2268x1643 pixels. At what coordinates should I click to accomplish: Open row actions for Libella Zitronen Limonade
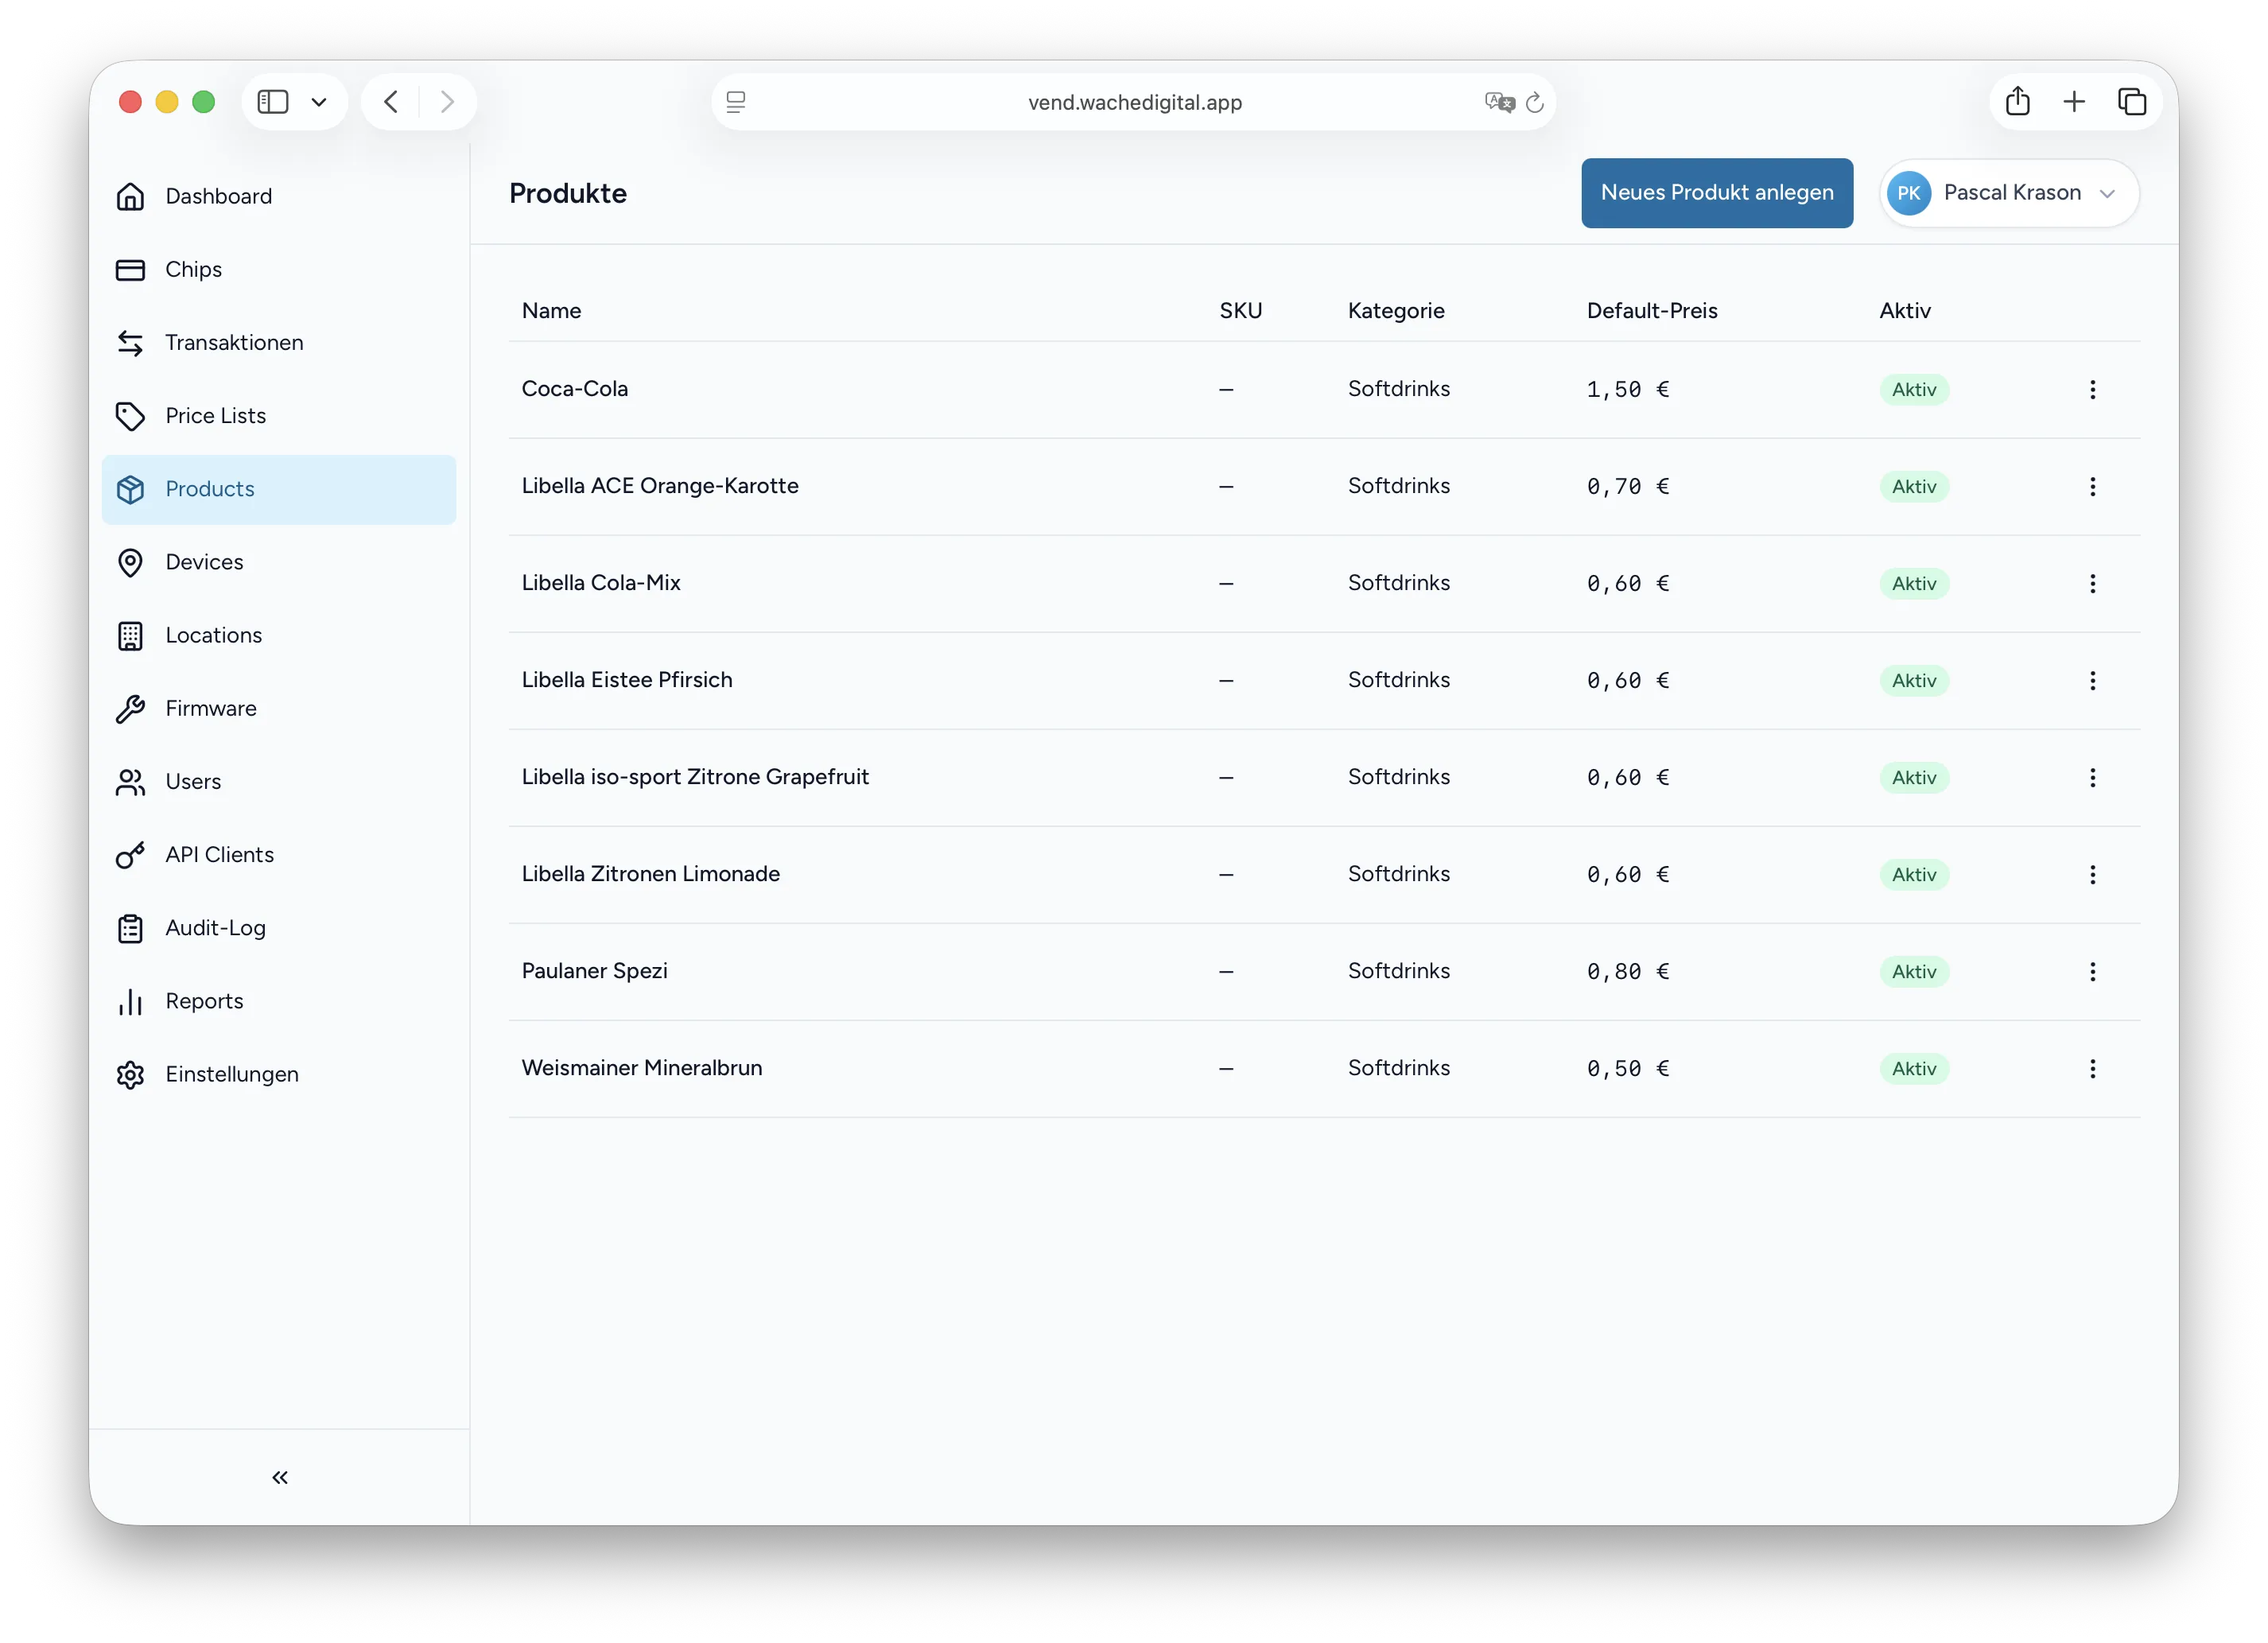click(x=2092, y=875)
